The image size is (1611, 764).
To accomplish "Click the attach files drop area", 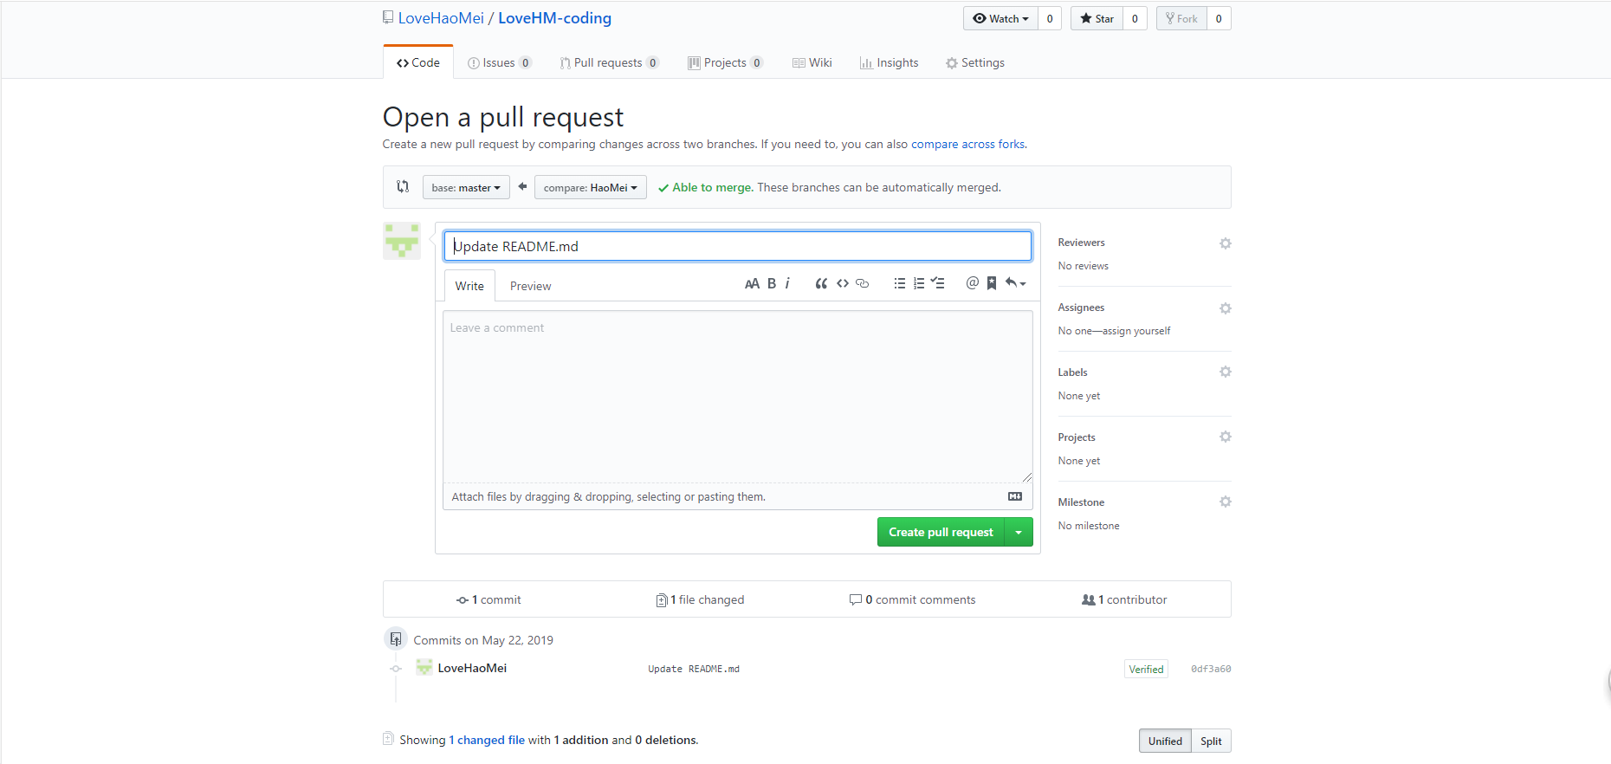I will (738, 496).
